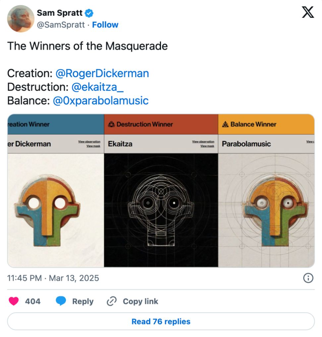Click Sam Spratt's profile avatar
The image size is (322, 337).
pyautogui.click(x=21, y=19)
